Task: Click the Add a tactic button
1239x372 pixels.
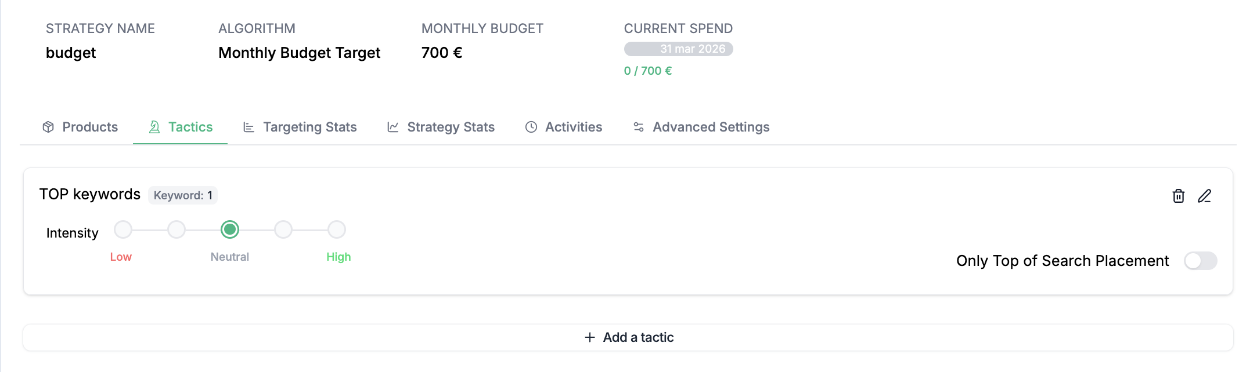Action: click(628, 337)
